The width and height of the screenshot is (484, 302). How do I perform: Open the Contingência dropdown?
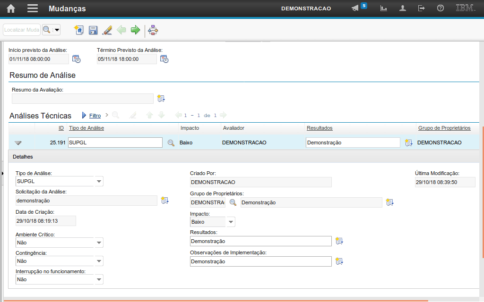pos(99,261)
